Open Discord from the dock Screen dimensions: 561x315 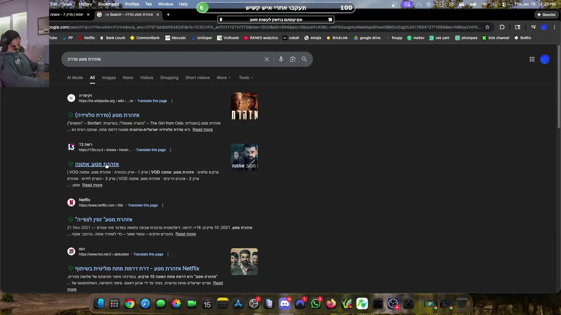[285, 304]
